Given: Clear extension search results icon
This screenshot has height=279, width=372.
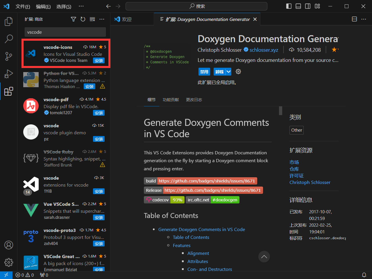Looking at the screenshot, I should (92, 19).
